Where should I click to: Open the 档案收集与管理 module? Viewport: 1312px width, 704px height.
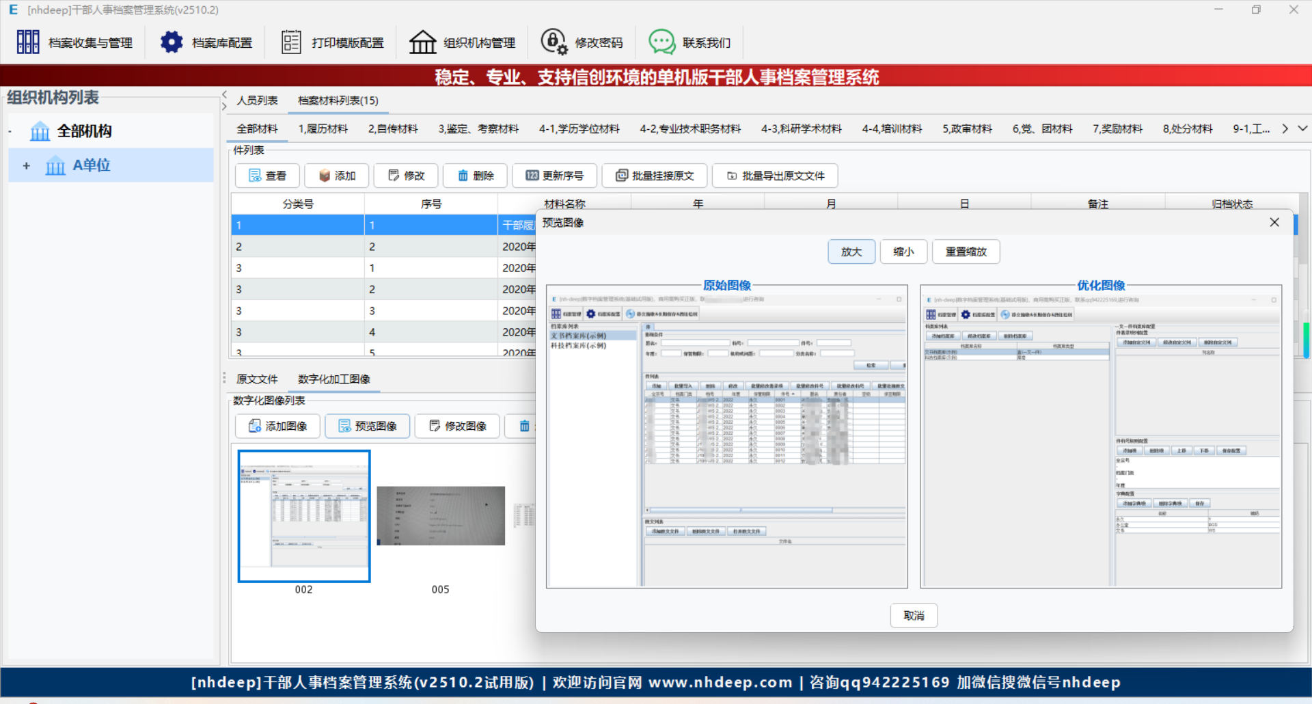tap(75, 42)
